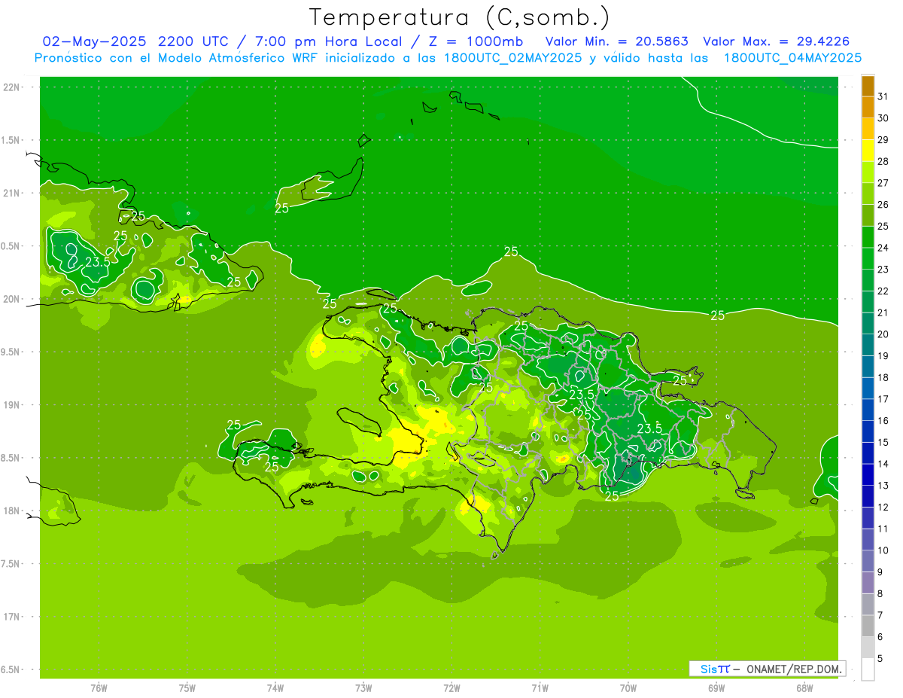This screenshot has height=698, width=903.
Task: Click the legend value '22'
Action: (x=883, y=291)
